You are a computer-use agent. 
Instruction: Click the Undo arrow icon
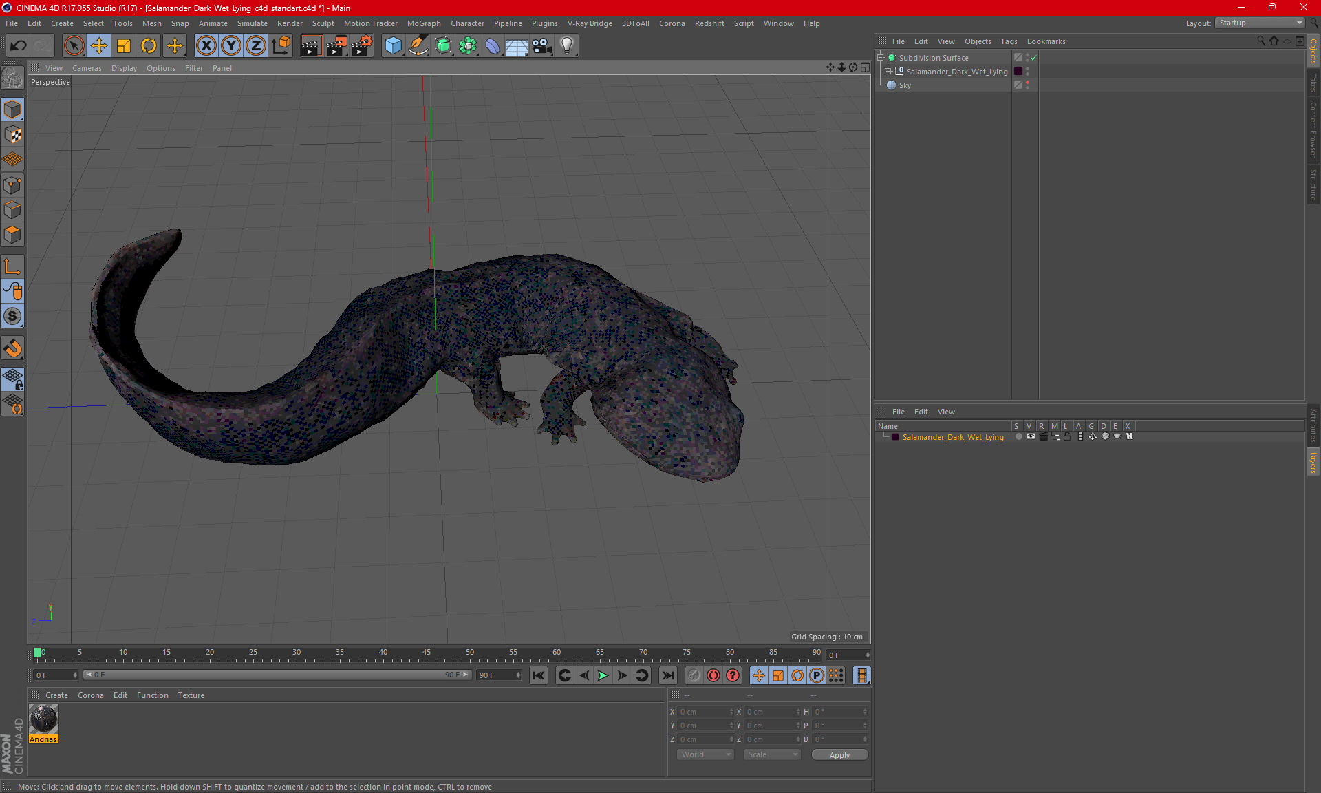click(x=19, y=46)
